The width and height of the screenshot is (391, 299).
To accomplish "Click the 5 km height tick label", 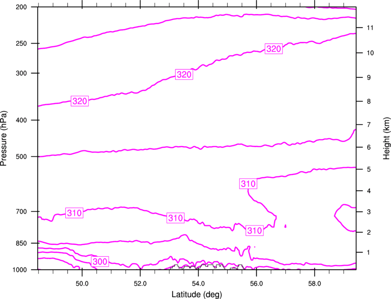I will coord(369,170).
